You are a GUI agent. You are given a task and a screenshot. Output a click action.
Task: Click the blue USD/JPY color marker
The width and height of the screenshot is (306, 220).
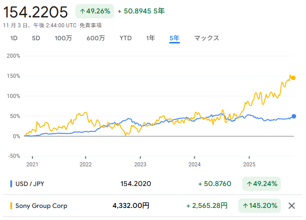pos(11,183)
